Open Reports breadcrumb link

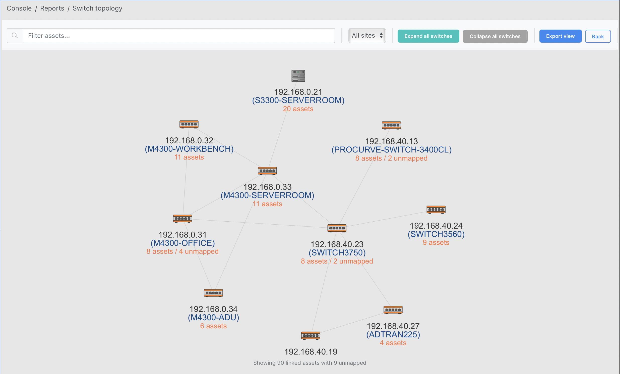pos(52,8)
